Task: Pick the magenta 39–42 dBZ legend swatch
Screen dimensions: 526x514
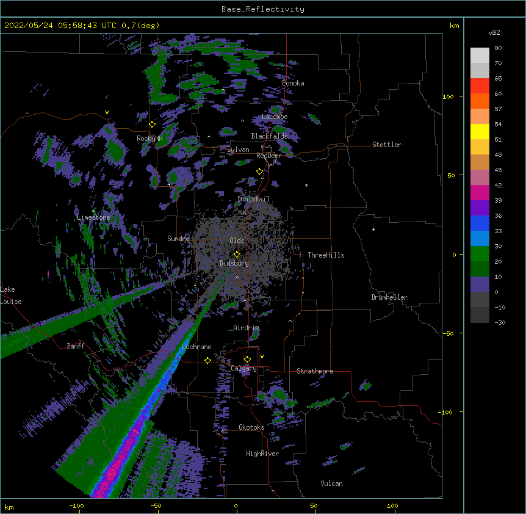Action: [x=480, y=192]
